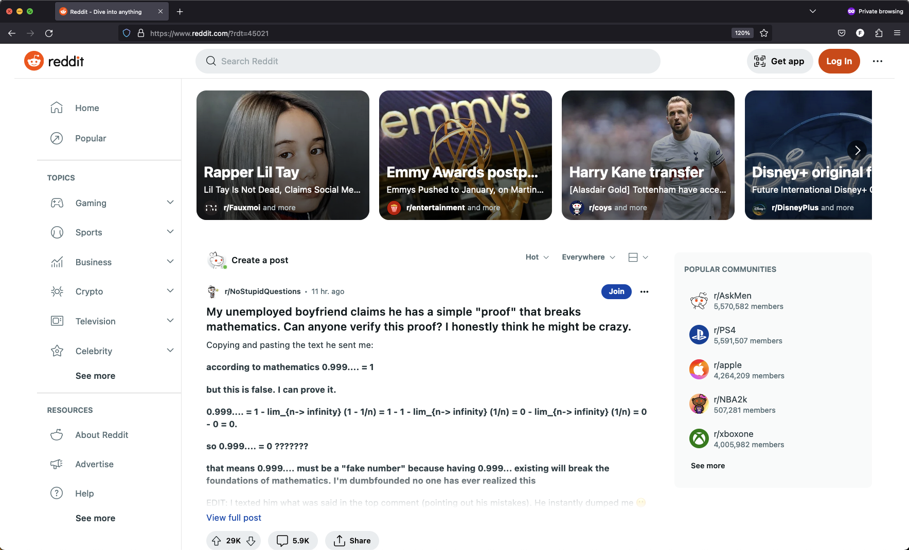Click the Crypto icon in Topics
Image resolution: width=909 pixels, height=550 pixels.
click(57, 291)
